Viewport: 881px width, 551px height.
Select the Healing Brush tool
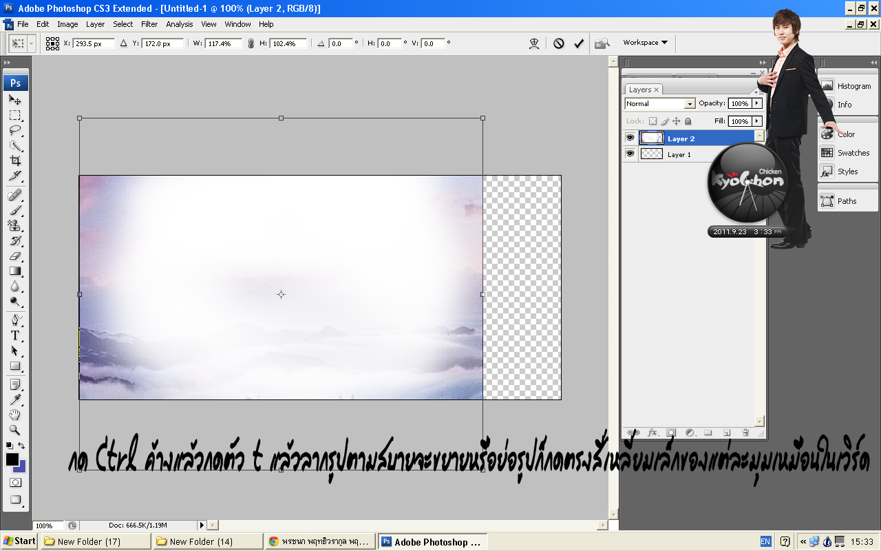pos(15,196)
